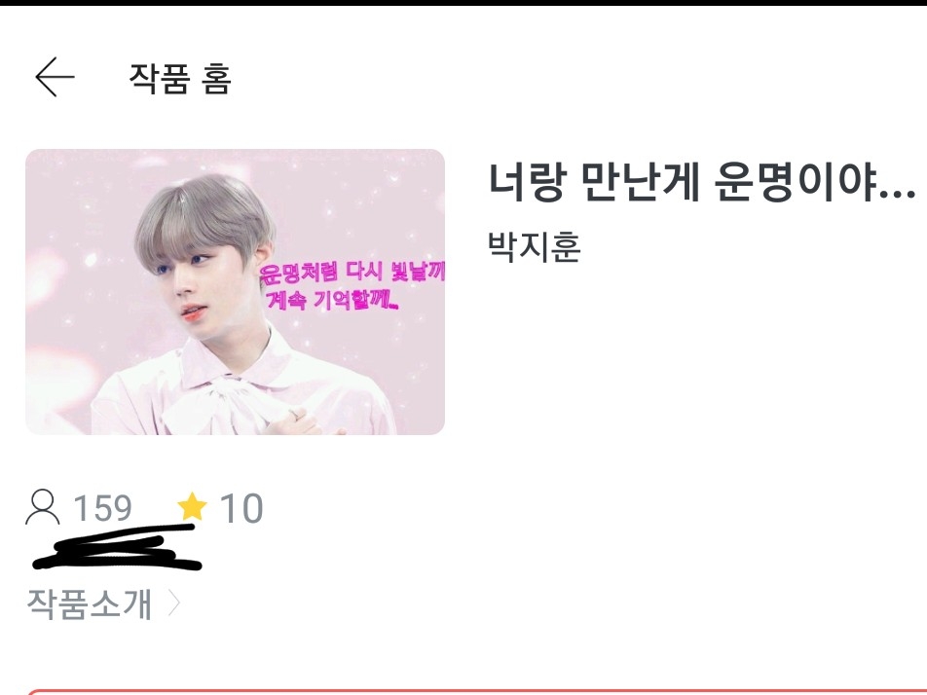Click the pink text 운명처럼 다시 빛날께
The height and width of the screenshot is (695, 927).
click(352, 272)
